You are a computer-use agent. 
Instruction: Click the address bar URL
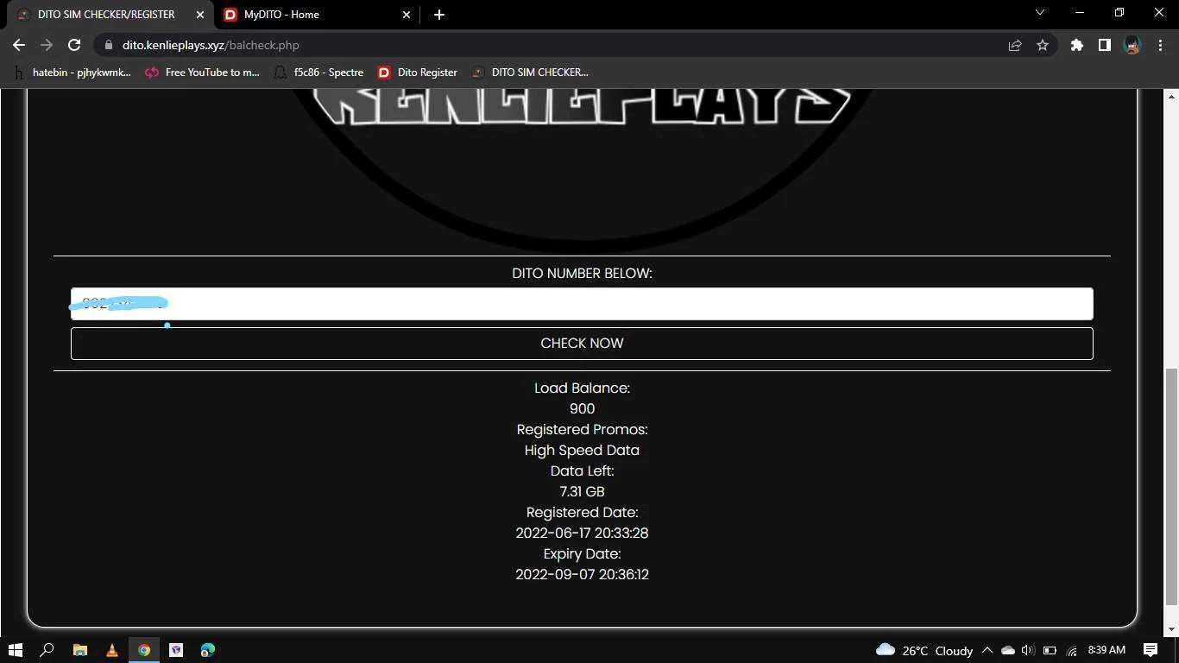[x=211, y=45]
